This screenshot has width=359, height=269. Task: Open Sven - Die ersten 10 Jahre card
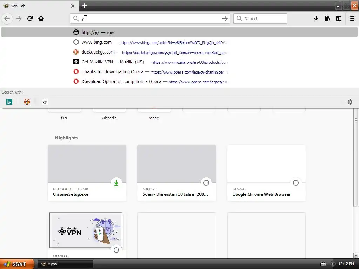coord(177,173)
